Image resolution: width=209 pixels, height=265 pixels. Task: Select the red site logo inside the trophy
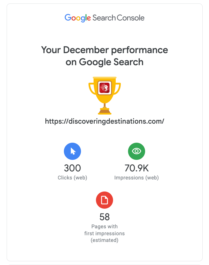[x=104, y=88]
